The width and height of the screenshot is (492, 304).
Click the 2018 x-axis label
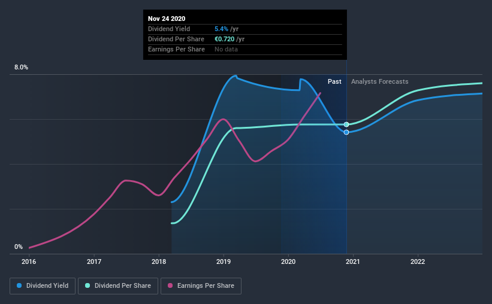tap(159, 262)
